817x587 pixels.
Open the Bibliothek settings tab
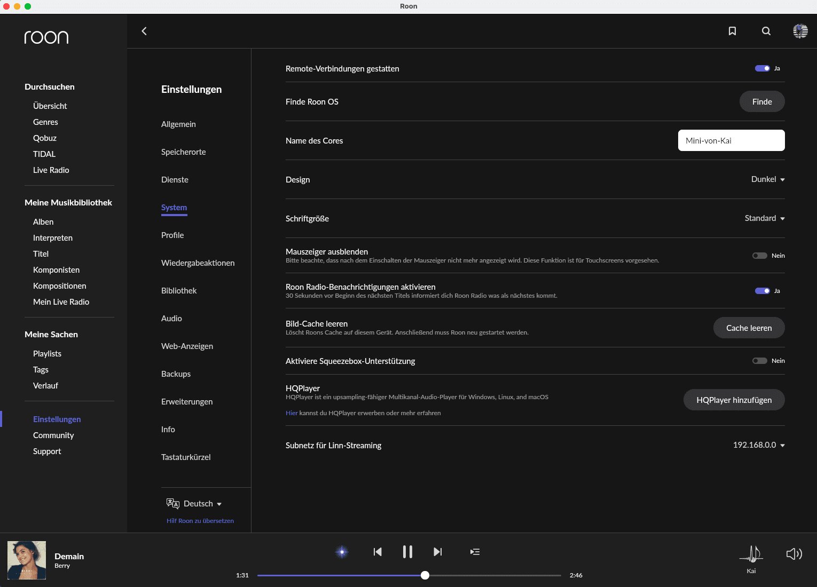179,291
